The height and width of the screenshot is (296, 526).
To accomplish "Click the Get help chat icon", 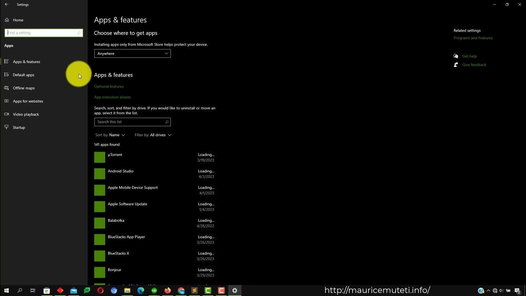I will pyautogui.click(x=456, y=56).
